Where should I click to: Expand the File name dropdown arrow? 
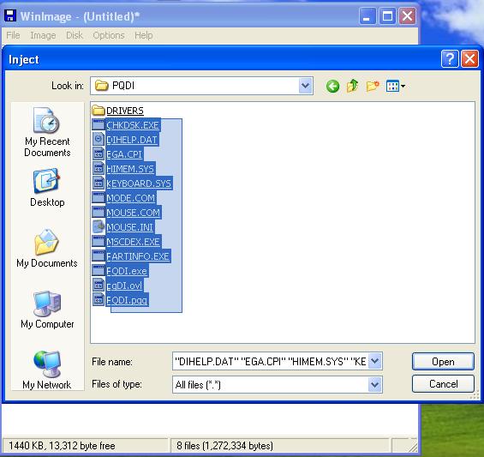pyautogui.click(x=375, y=361)
